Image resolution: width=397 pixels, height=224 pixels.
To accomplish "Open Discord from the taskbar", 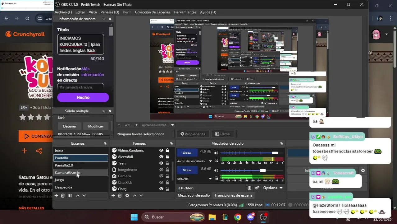I will [x=251, y=217].
